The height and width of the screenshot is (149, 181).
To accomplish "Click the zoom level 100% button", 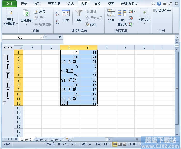I will click(x=134, y=144).
